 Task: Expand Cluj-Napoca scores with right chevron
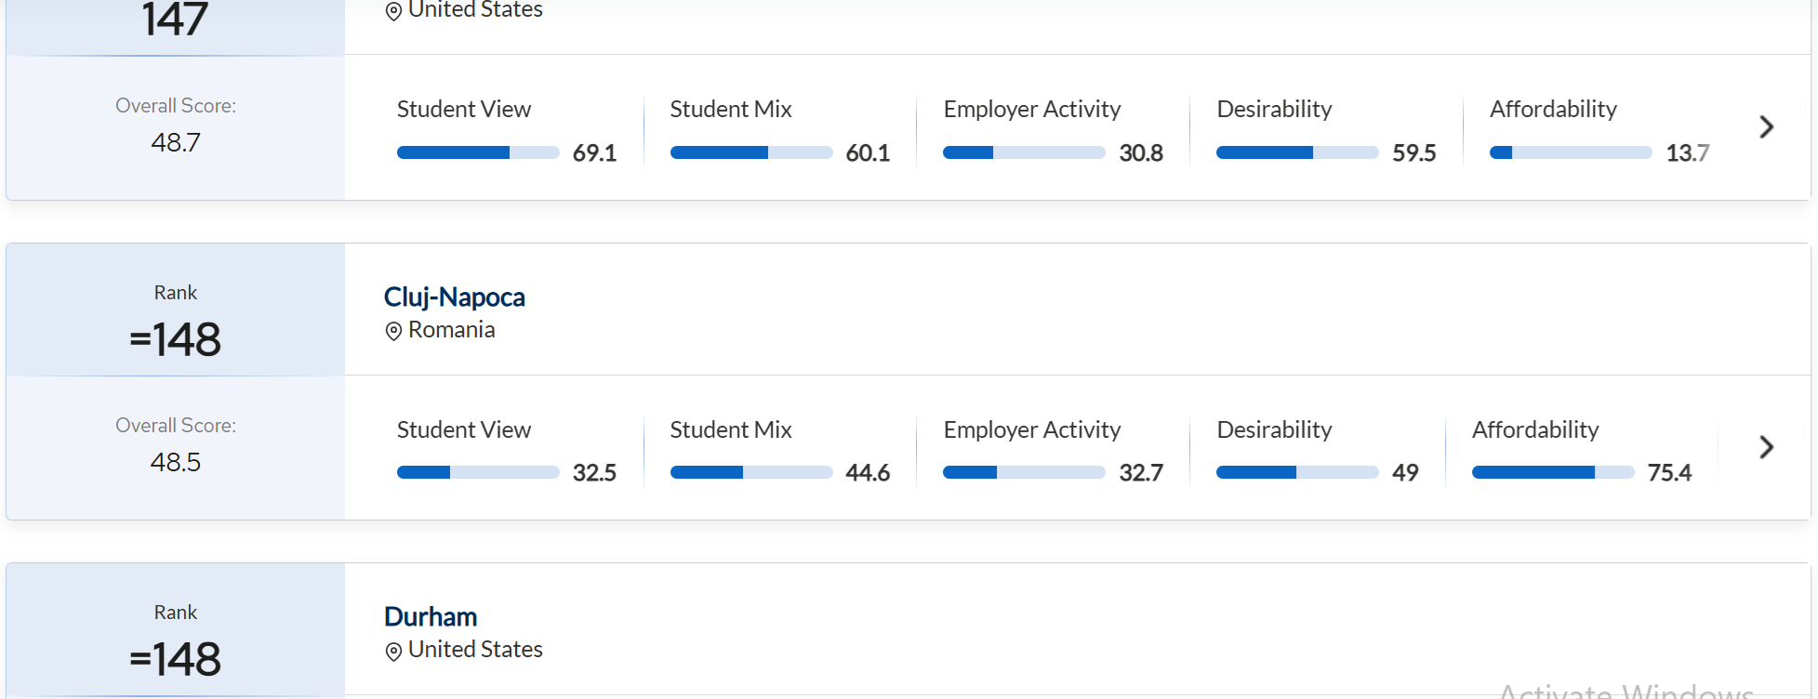[1766, 447]
